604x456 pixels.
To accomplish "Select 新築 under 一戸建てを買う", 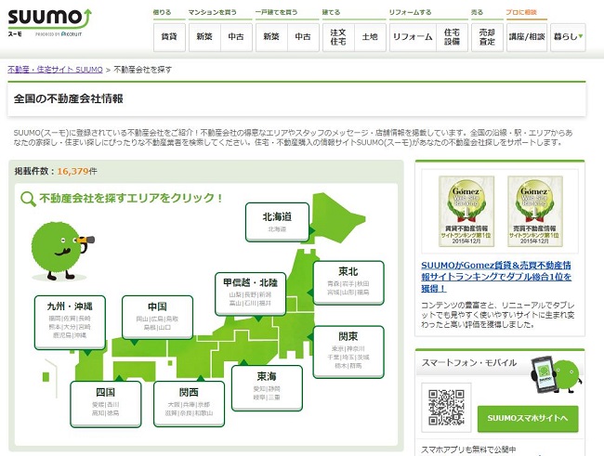I will pos(271,37).
